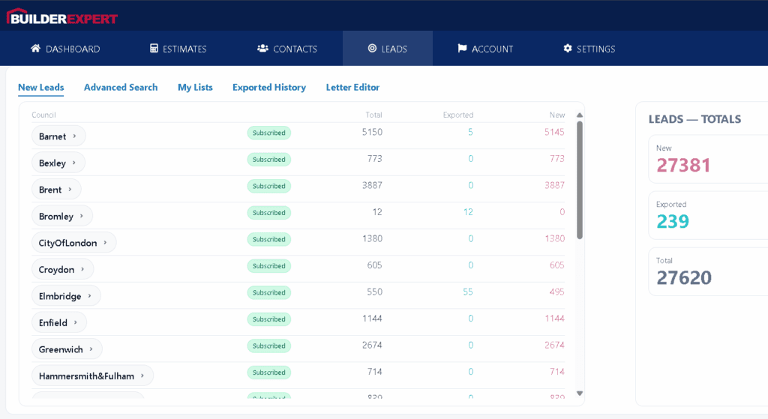Click the Subscribed badge for Bexley
The height and width of the screenshot is (419, 768).
pos(269,160)
